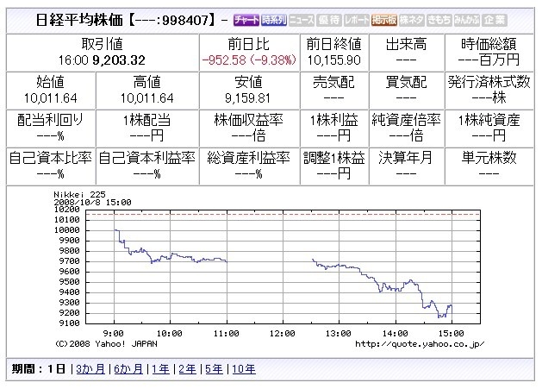Select the 株ネタ button
This screenshot has height=389, width=542.
[411, 20]
